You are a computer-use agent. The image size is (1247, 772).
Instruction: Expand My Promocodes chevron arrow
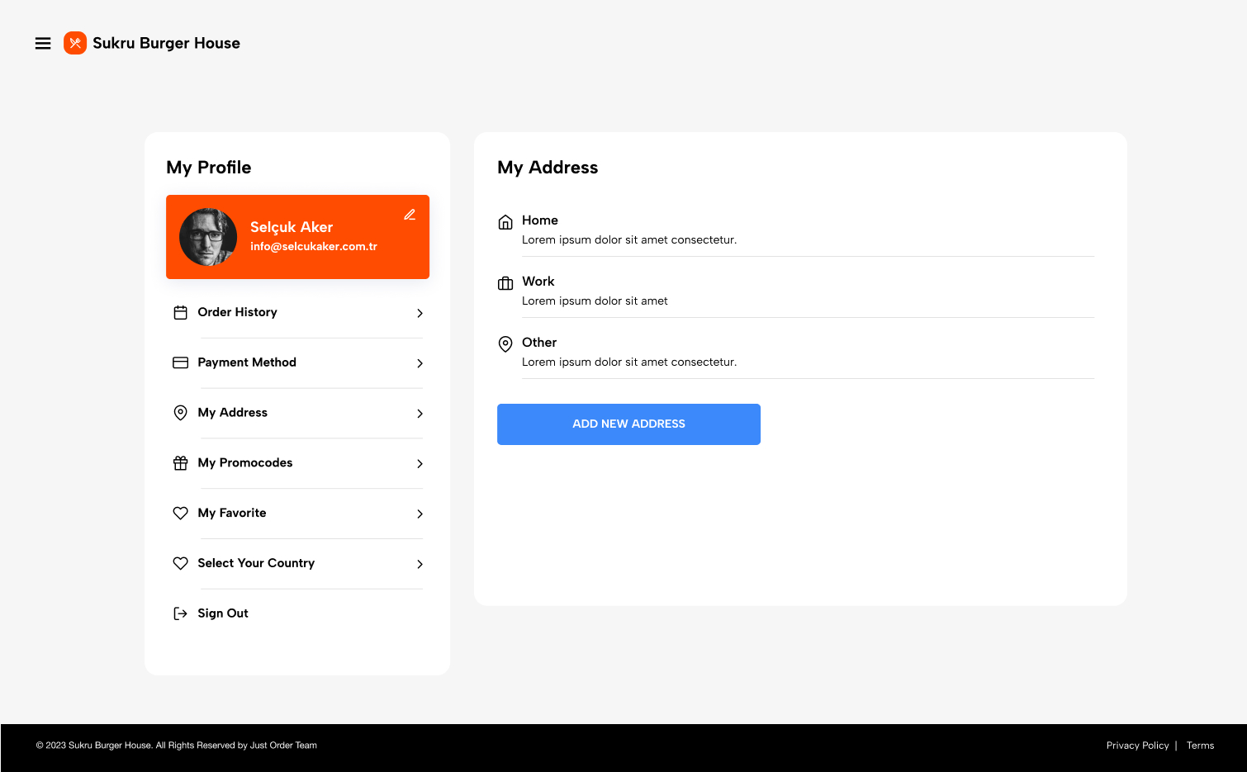(420, 464)
